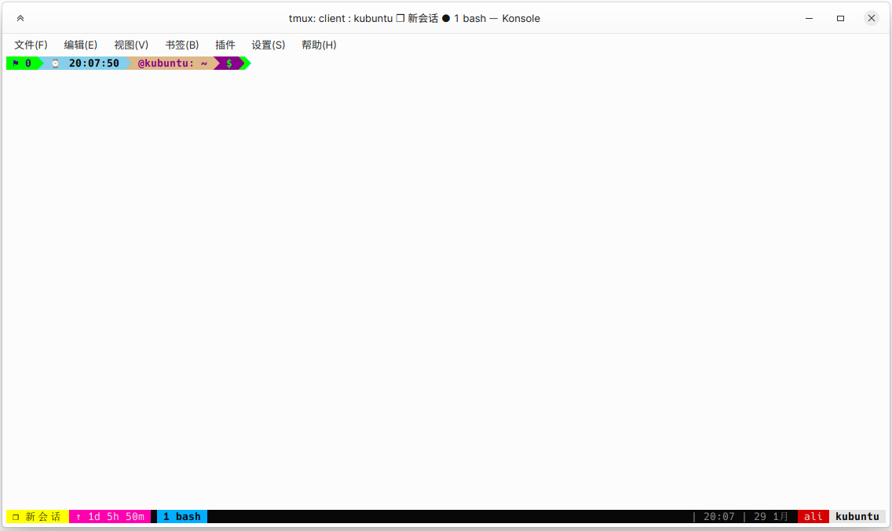Image resolution: width=892 pixels, height=531 pixels.
Task: Open the 书签(B) menu
Action: pos(181,45)
